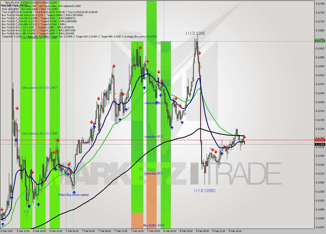Click the '7 Feb 00:00' time label
This screenshot has height=234, width=326.
coord(72,231)
